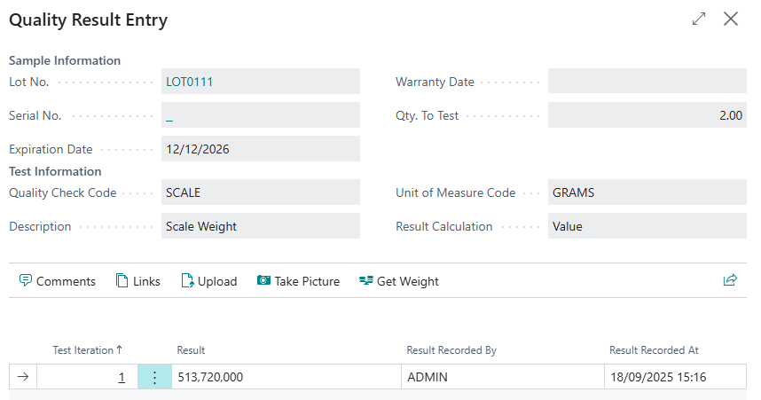The height and width of the screenshot is (400, 761).
Task: Close the Quality Result Entry dialog
Action: 731,19
